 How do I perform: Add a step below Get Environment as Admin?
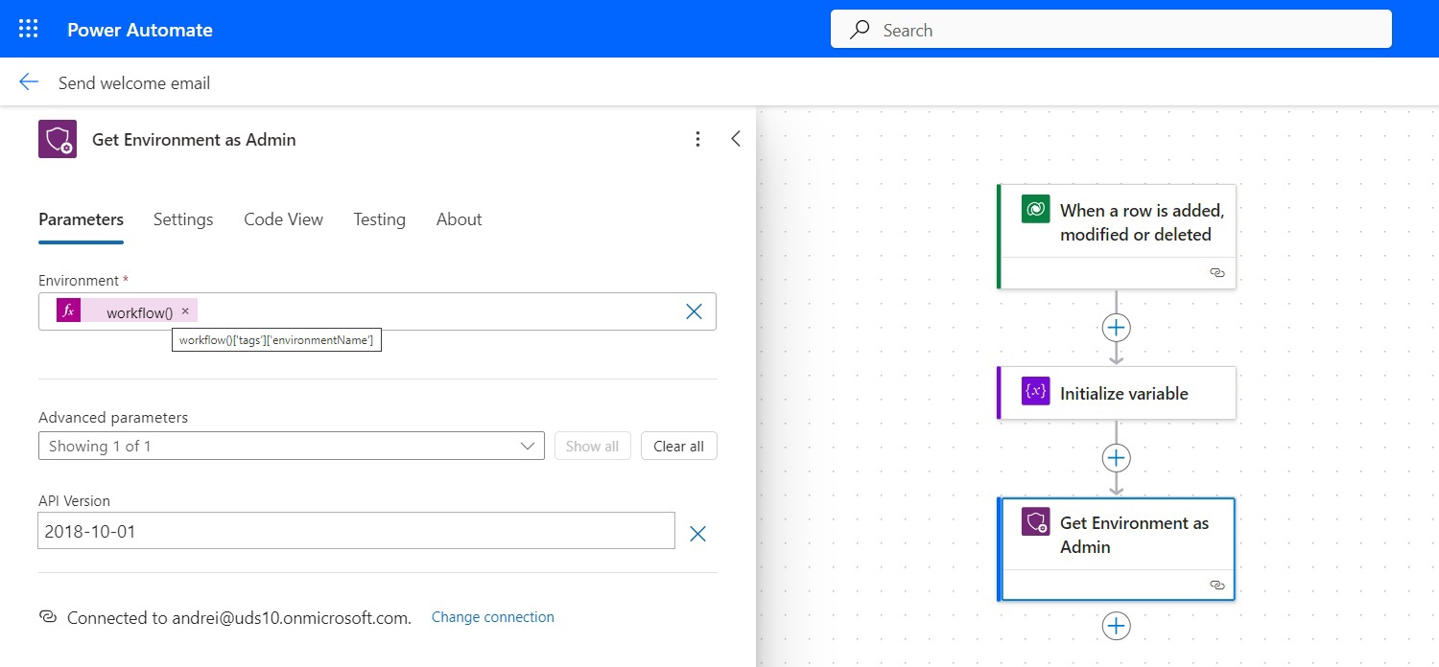[1116, 626]
